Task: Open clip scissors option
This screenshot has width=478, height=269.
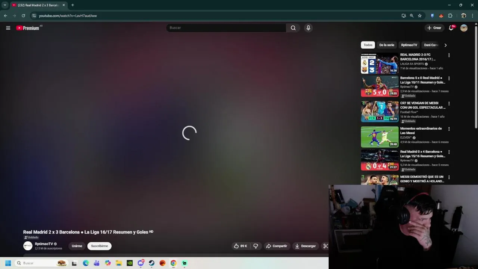Action: tap(325, 246)
